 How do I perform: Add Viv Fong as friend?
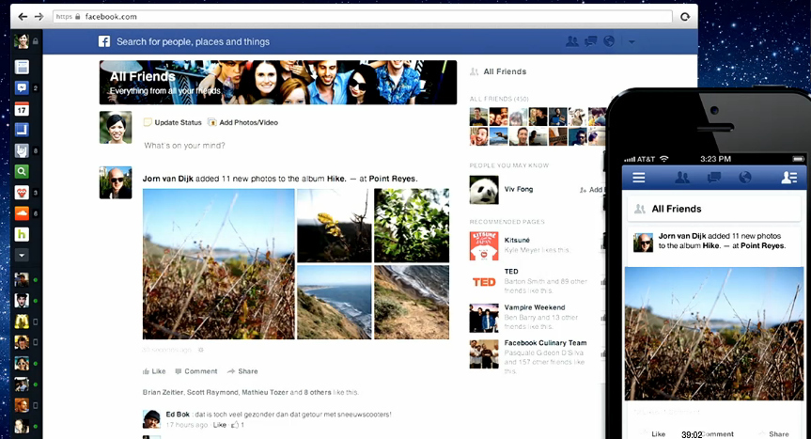point(591,190)
